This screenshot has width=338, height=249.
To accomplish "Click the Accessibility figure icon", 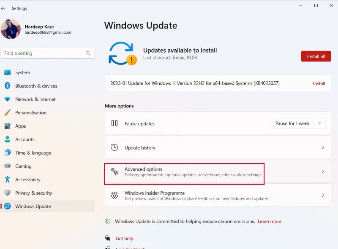I will click(7, 179).
